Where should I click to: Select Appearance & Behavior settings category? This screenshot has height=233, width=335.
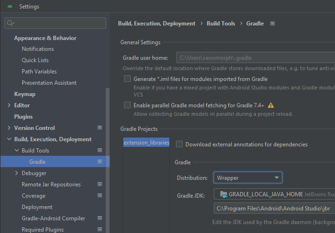[x=45, y=38]
